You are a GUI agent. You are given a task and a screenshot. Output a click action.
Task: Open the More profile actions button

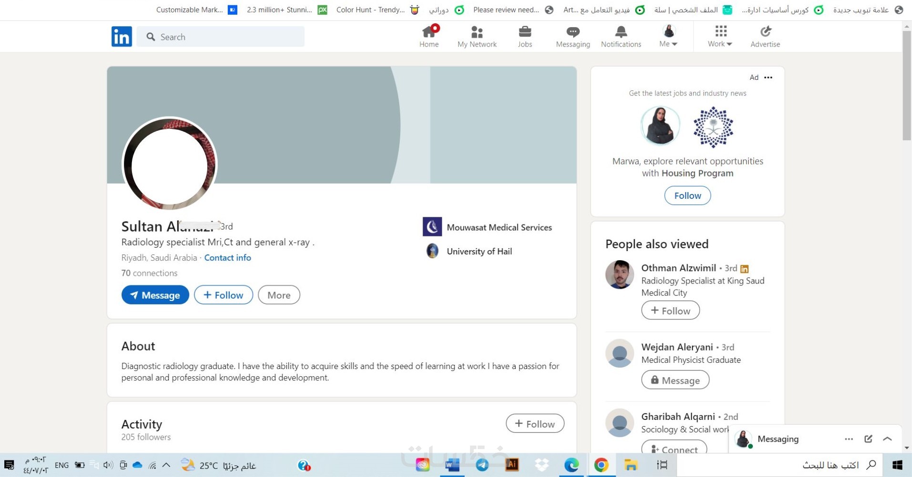coord(279,295)
